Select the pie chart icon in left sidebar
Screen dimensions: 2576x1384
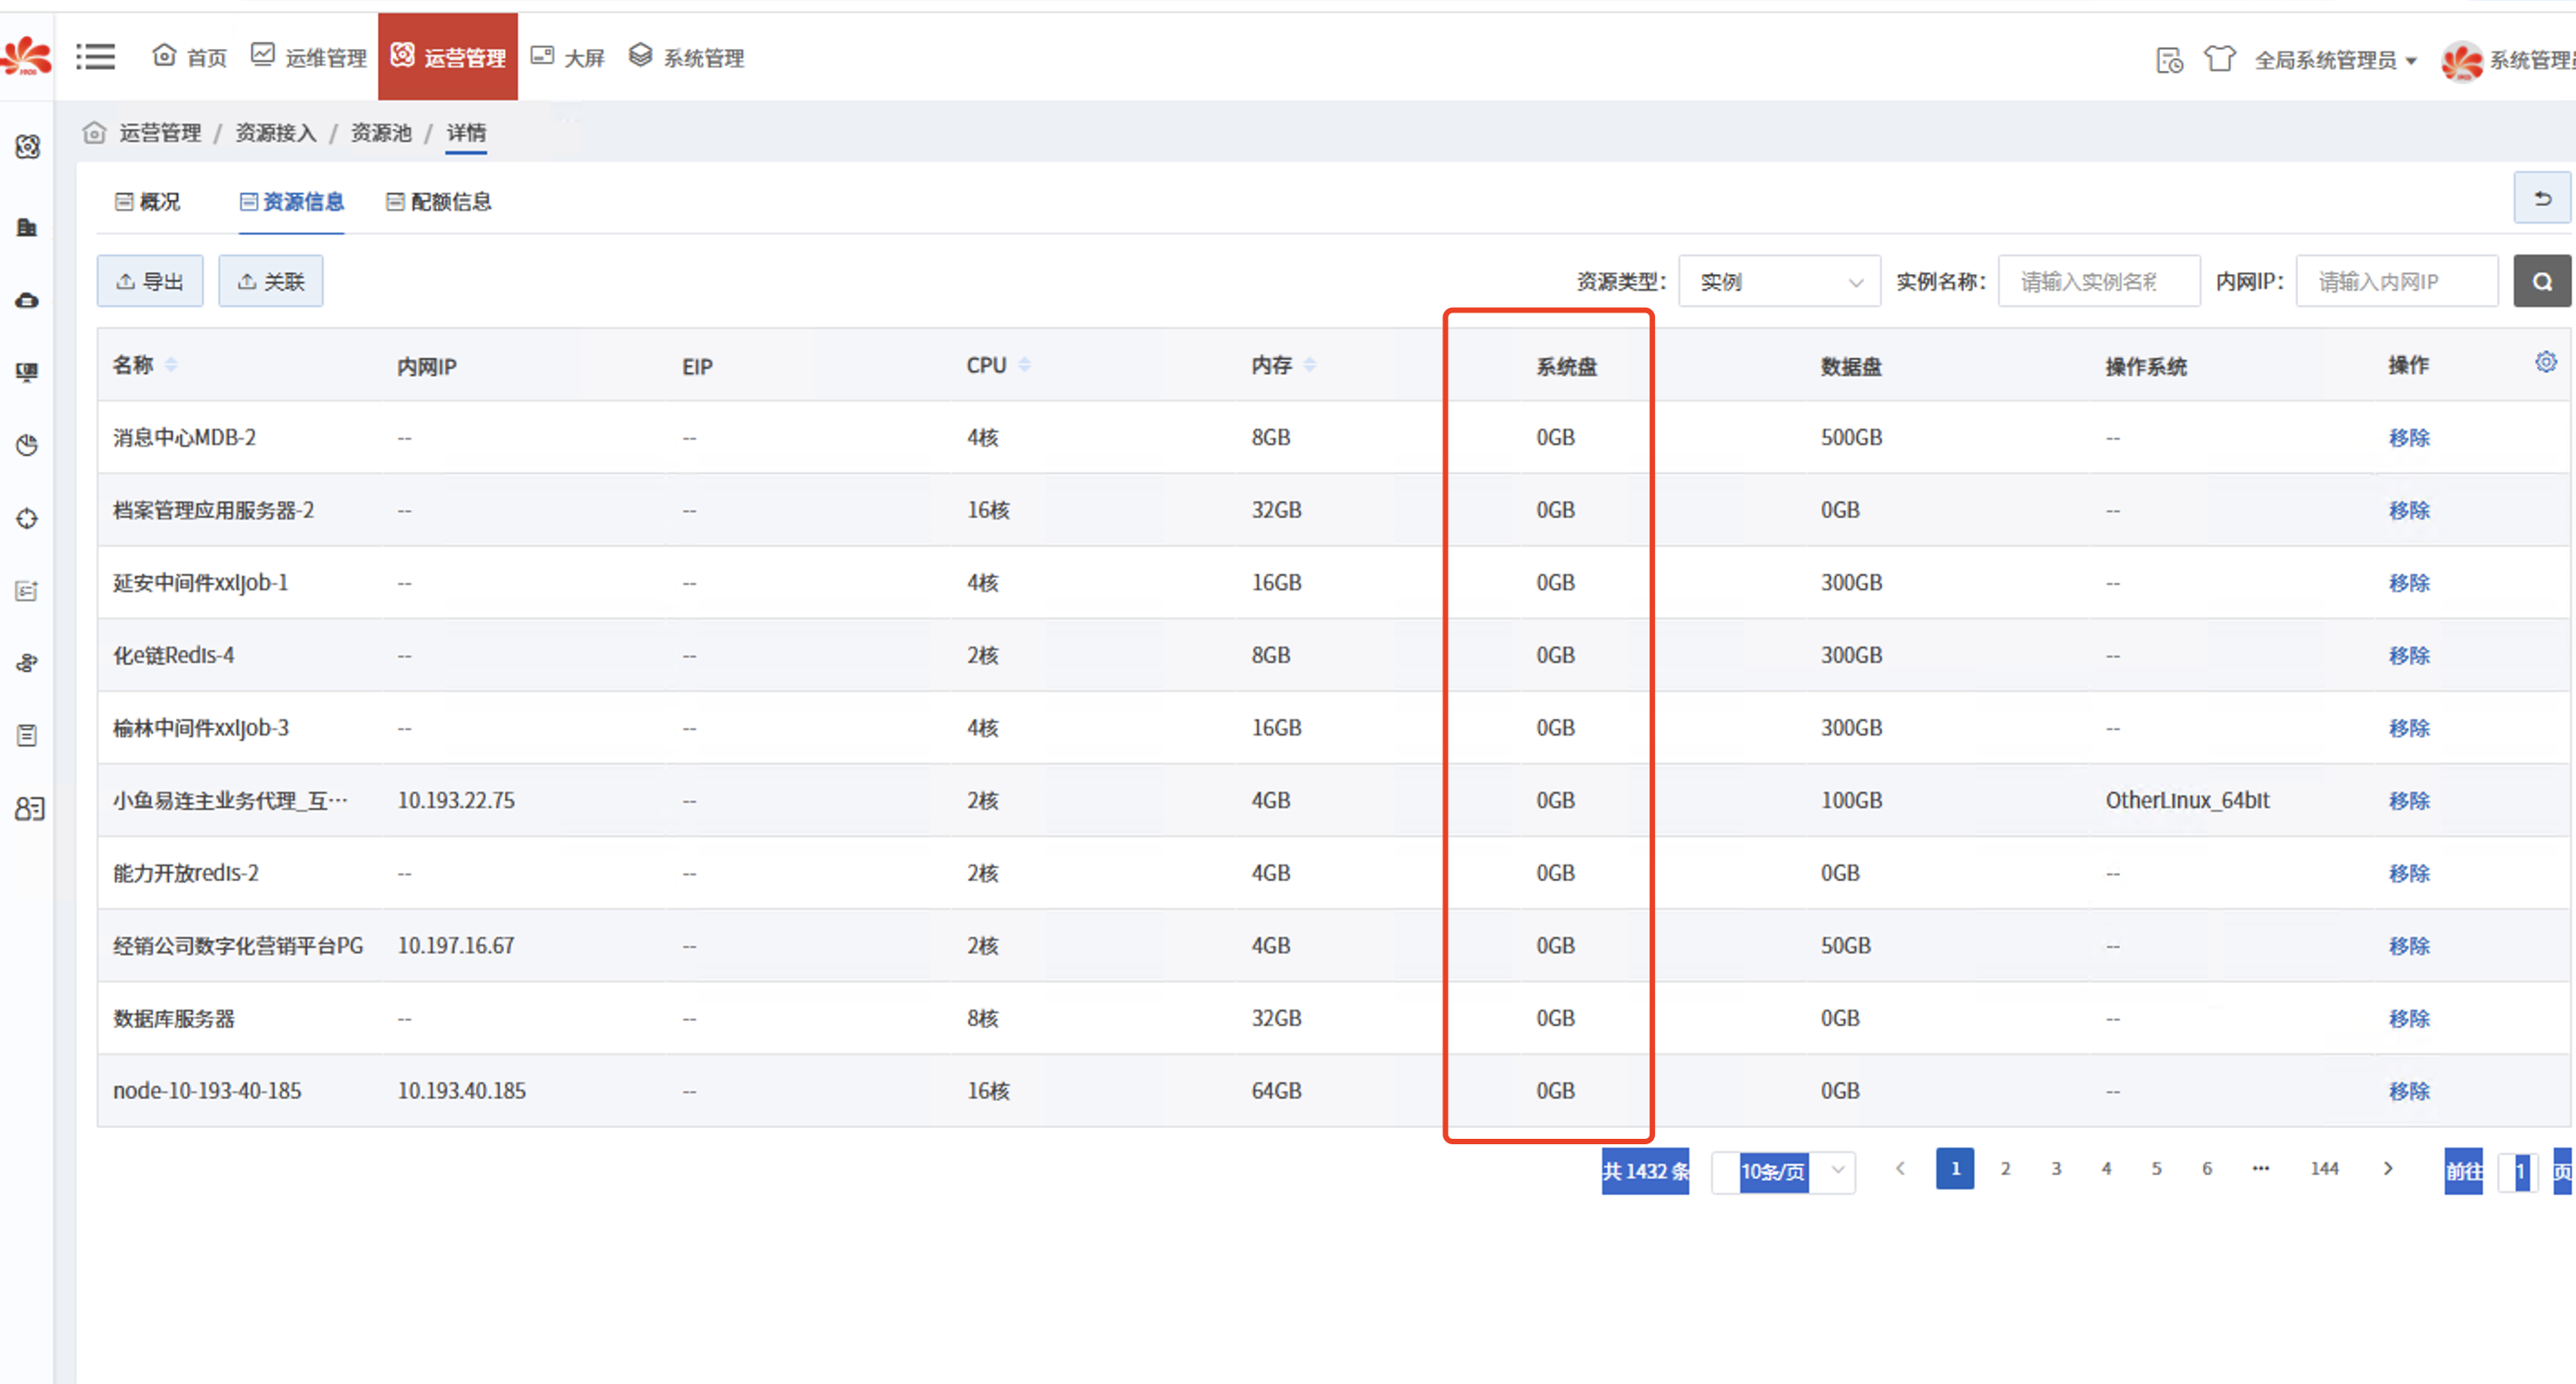[x=27, y=445]
